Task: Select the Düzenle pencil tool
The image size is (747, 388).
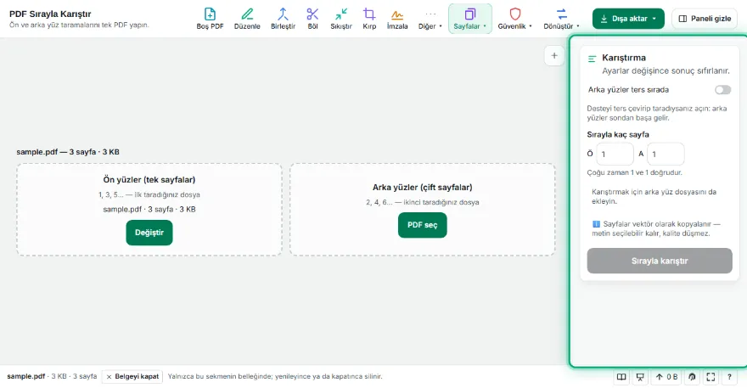Action: pyautogui.click(x=247, y=19)
